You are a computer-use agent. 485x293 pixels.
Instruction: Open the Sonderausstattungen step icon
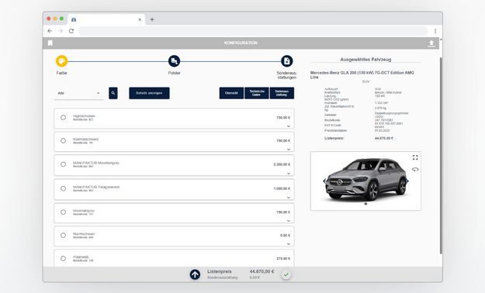286,61
